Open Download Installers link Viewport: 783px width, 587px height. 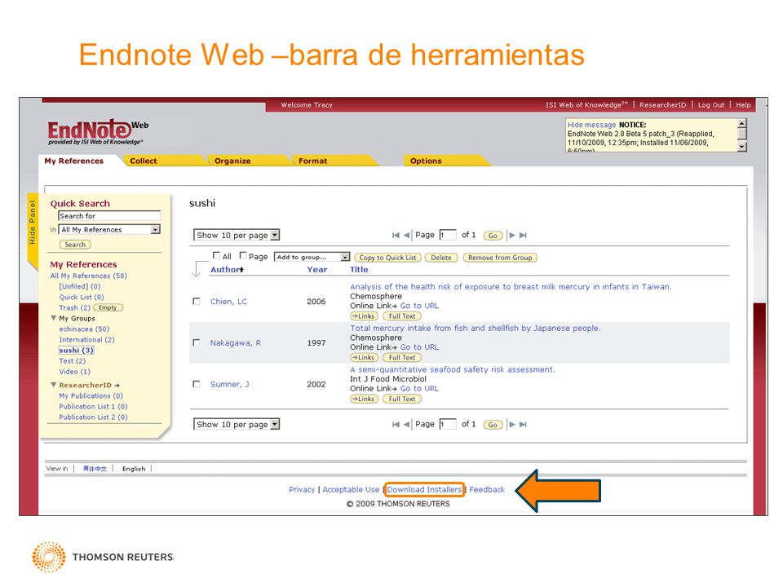tap(424, 490)
